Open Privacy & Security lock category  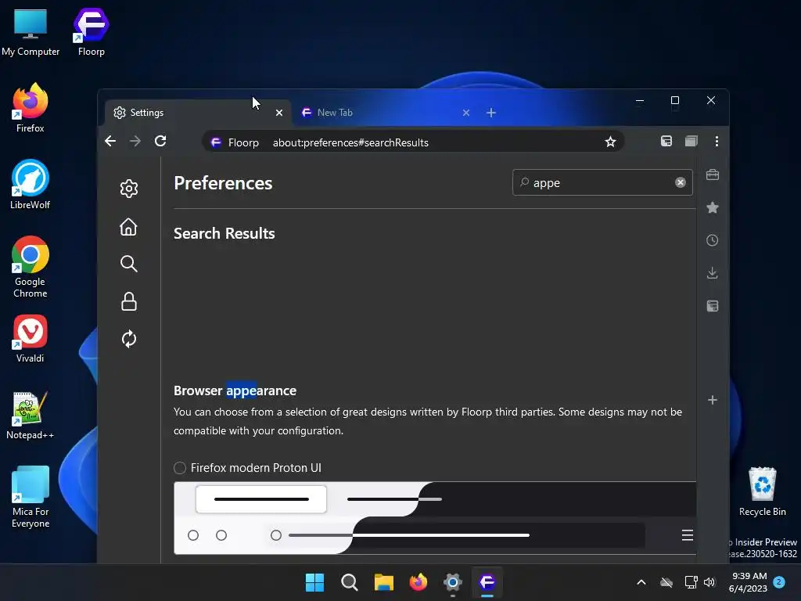(129, 301)
